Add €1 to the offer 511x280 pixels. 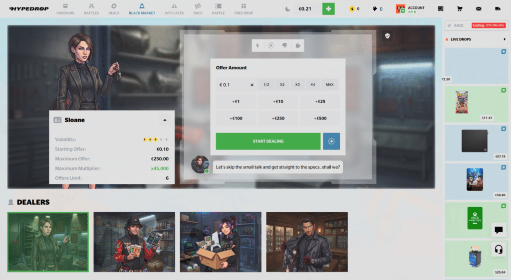click(236, 102)
